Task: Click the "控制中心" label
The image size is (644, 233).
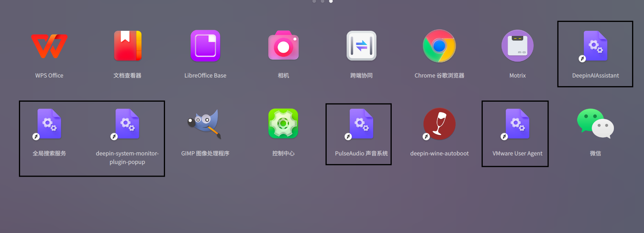Action: point(284,154)
